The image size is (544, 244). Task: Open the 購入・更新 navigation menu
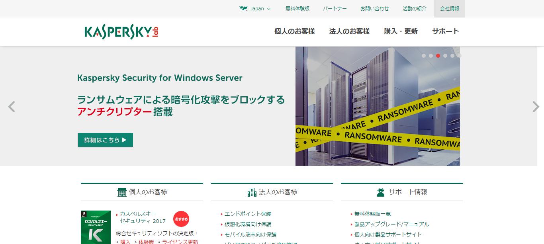point(401,31)
